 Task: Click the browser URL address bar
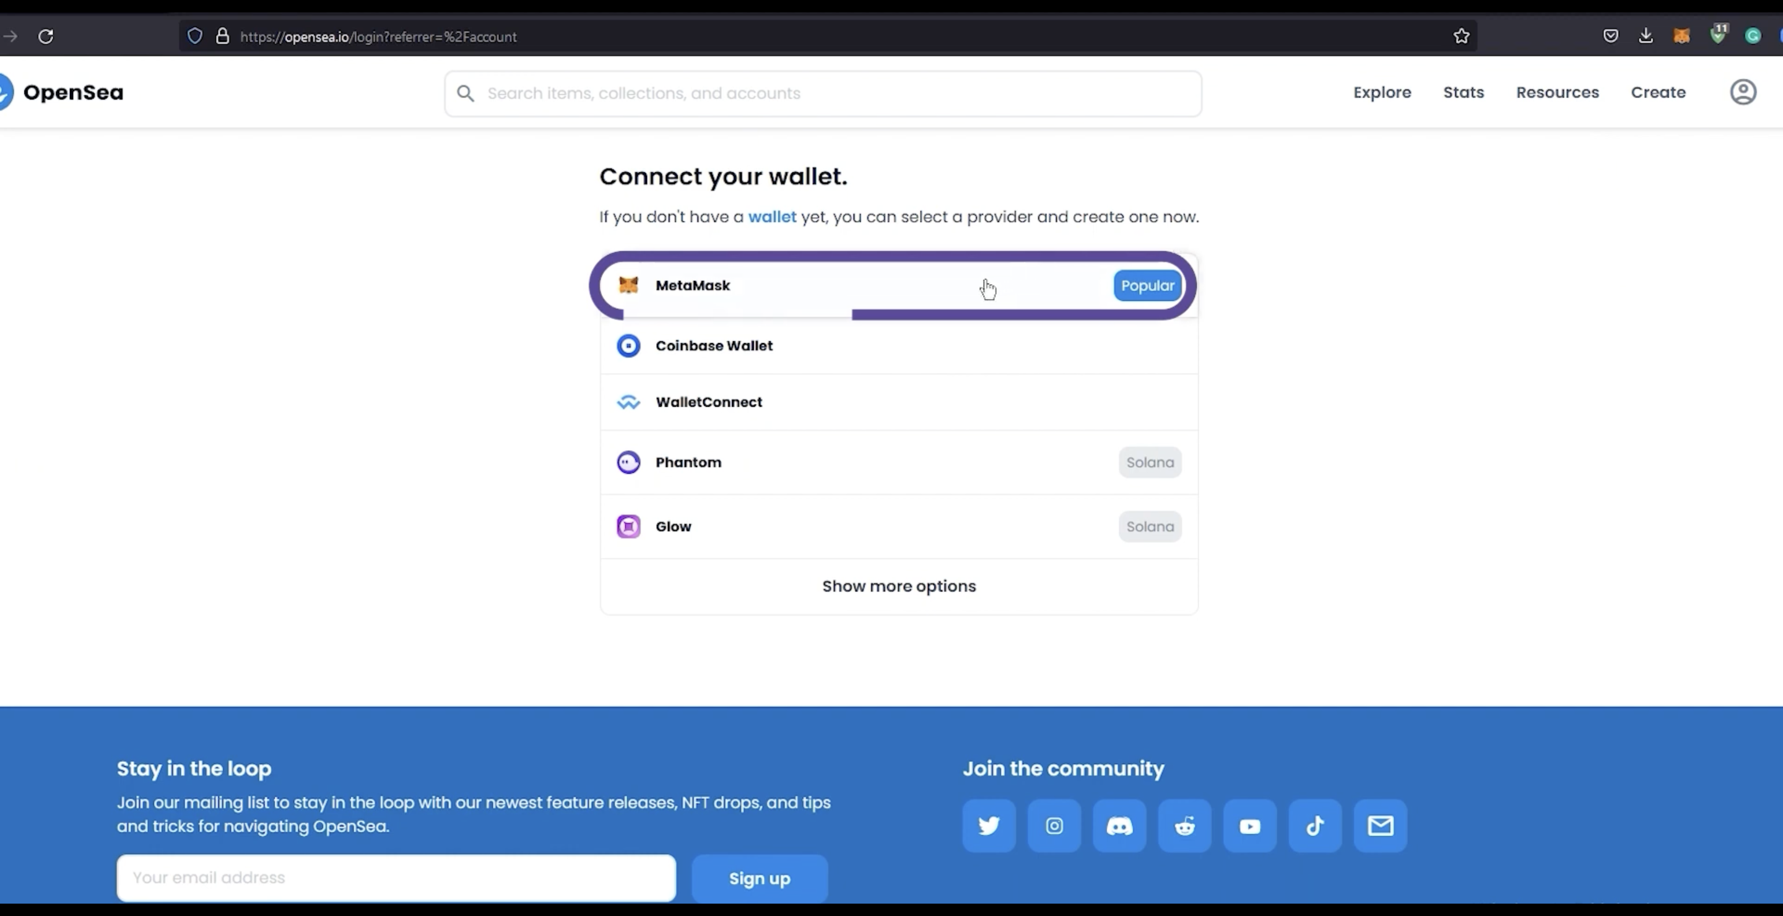[x=828, y=36]
